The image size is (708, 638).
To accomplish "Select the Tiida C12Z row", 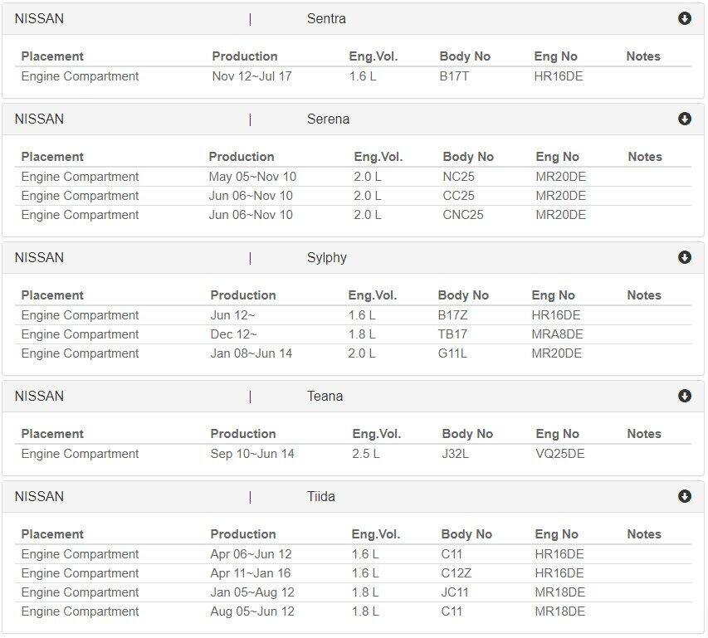I will 353,573.
